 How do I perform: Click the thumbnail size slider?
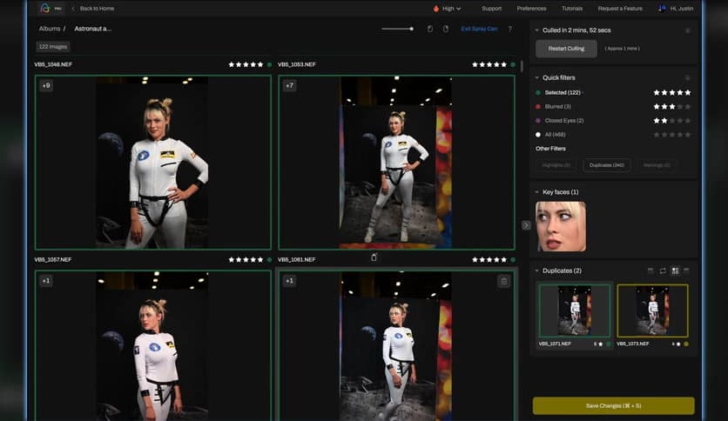[399, 29]
